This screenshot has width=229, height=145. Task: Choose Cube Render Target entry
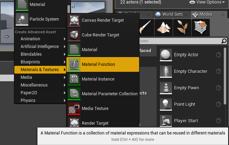click(103, 35)
